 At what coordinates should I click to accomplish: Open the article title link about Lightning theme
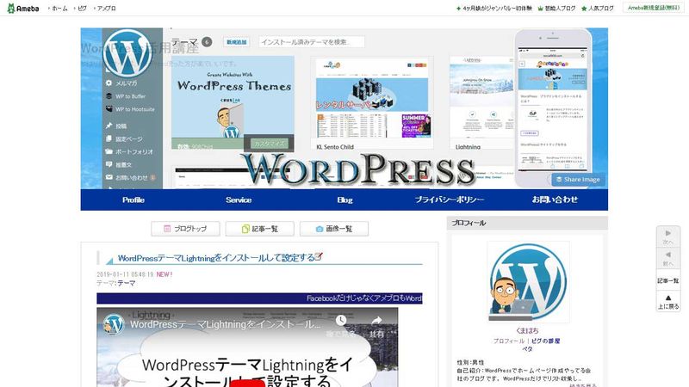(215, 257)
